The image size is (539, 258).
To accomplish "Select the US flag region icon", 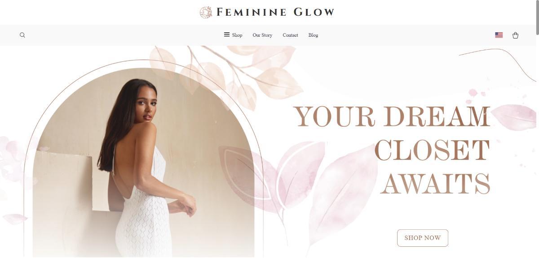I will pyautogui.click(x=499, y=35).
